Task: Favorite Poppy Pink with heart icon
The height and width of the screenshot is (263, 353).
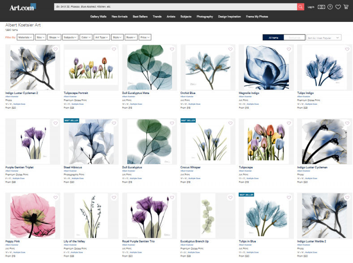Action: pyautogui.click(x=56, y=197)
